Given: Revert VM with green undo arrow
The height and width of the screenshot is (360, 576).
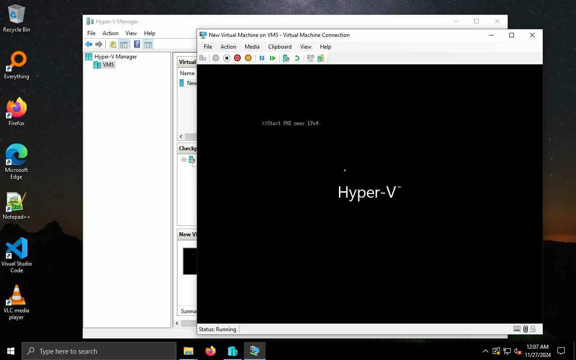Looking at the screenshot, I should click(297, 58).
